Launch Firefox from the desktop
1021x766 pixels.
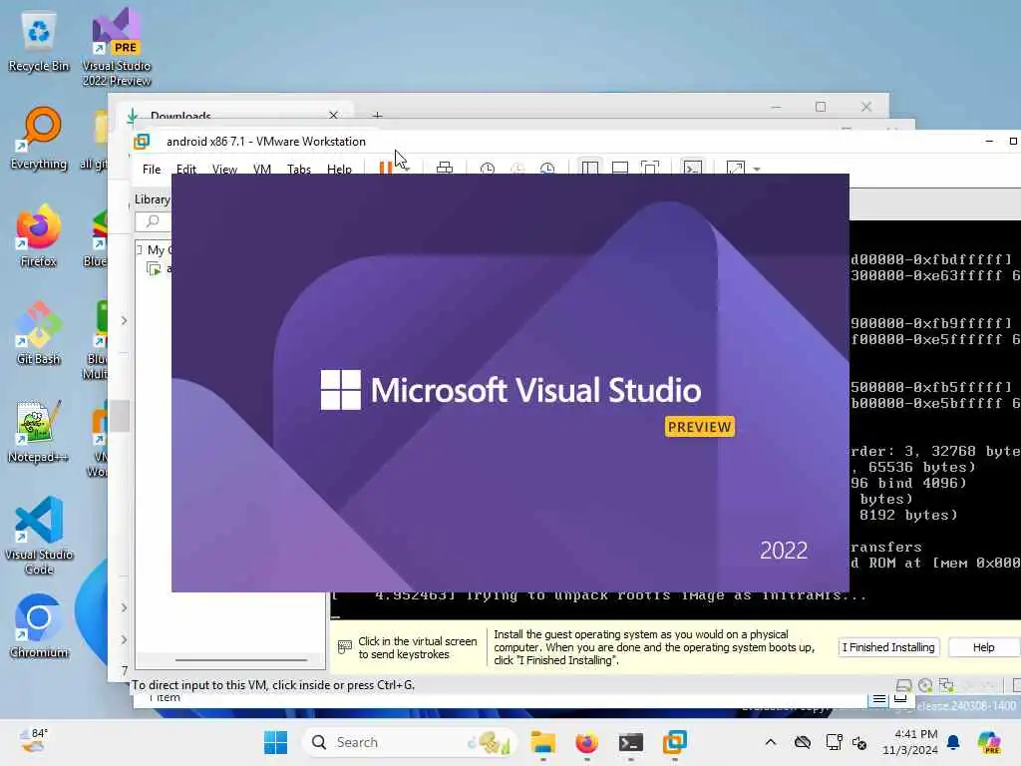coord(39,235)
